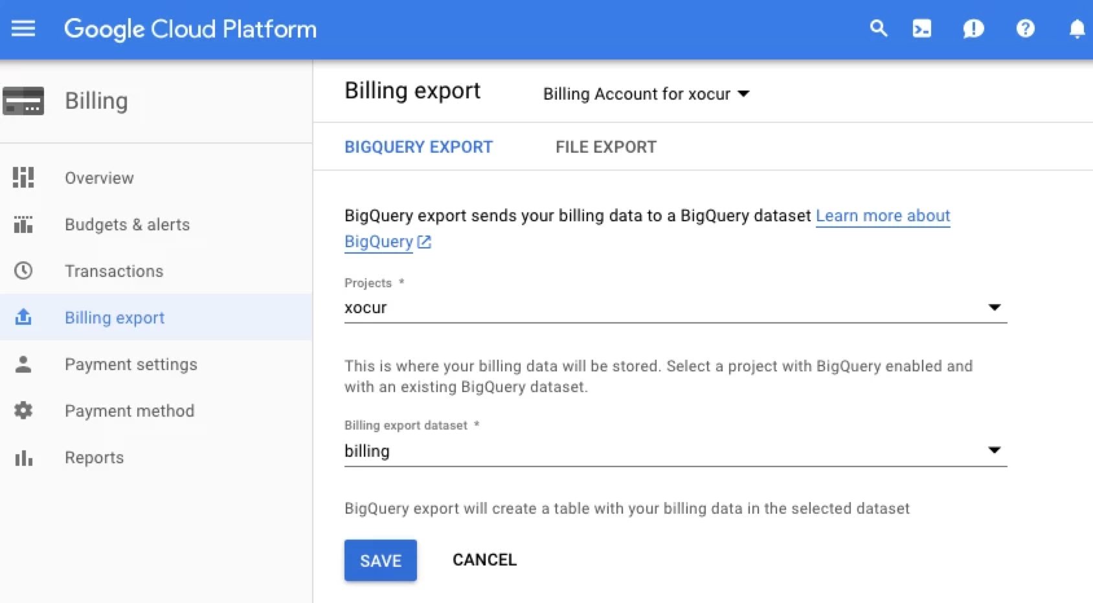Viewport: 1093px width, 603px height.
Task: Click the search magnifier icon
Action: click(x=878, y=28)
